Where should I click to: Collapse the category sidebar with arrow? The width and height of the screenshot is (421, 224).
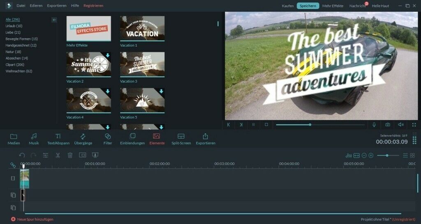54,20
